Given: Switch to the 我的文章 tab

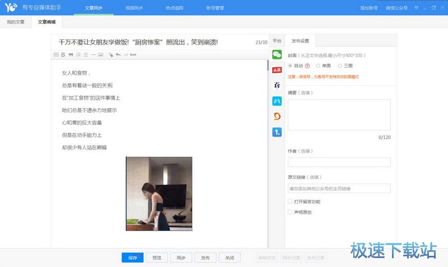Looking at the screenshot, I should 16,22.
